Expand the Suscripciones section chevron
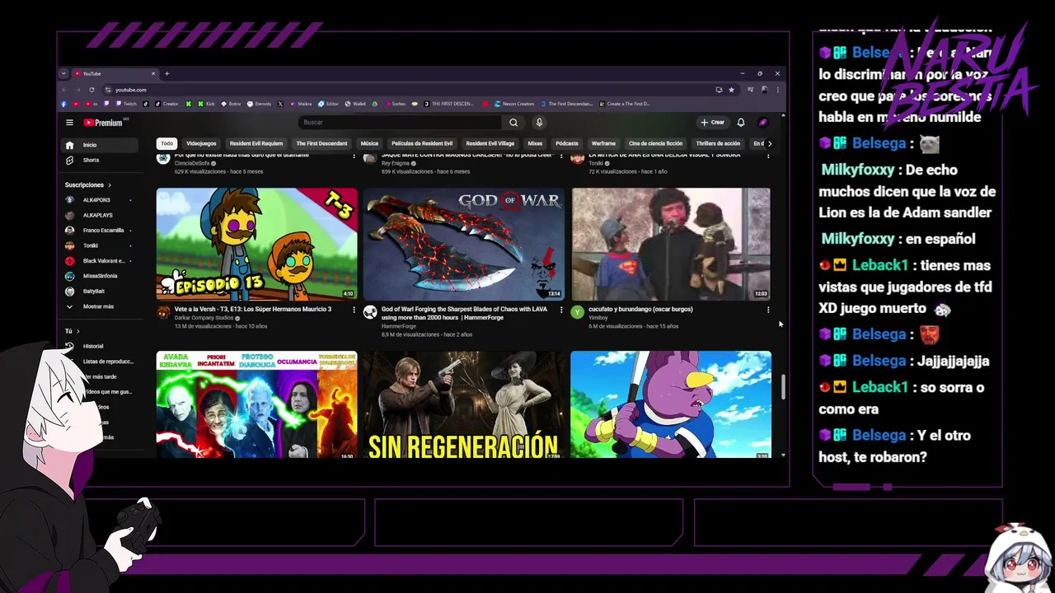1055x593 pixels. point(109,185)
